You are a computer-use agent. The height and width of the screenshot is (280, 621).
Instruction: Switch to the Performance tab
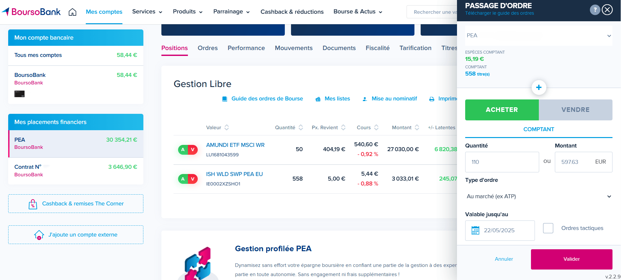(246, 48)
